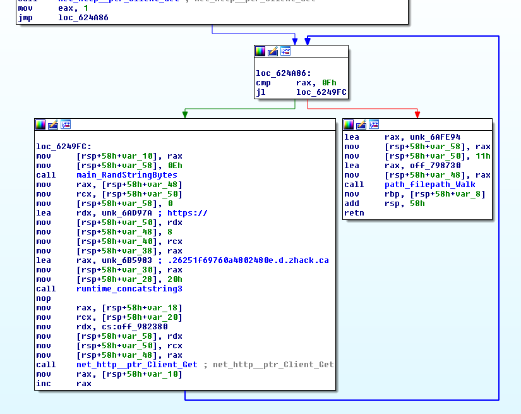
Task: Click color icon in loc_6249FC node header
Action: coord(40,125)
